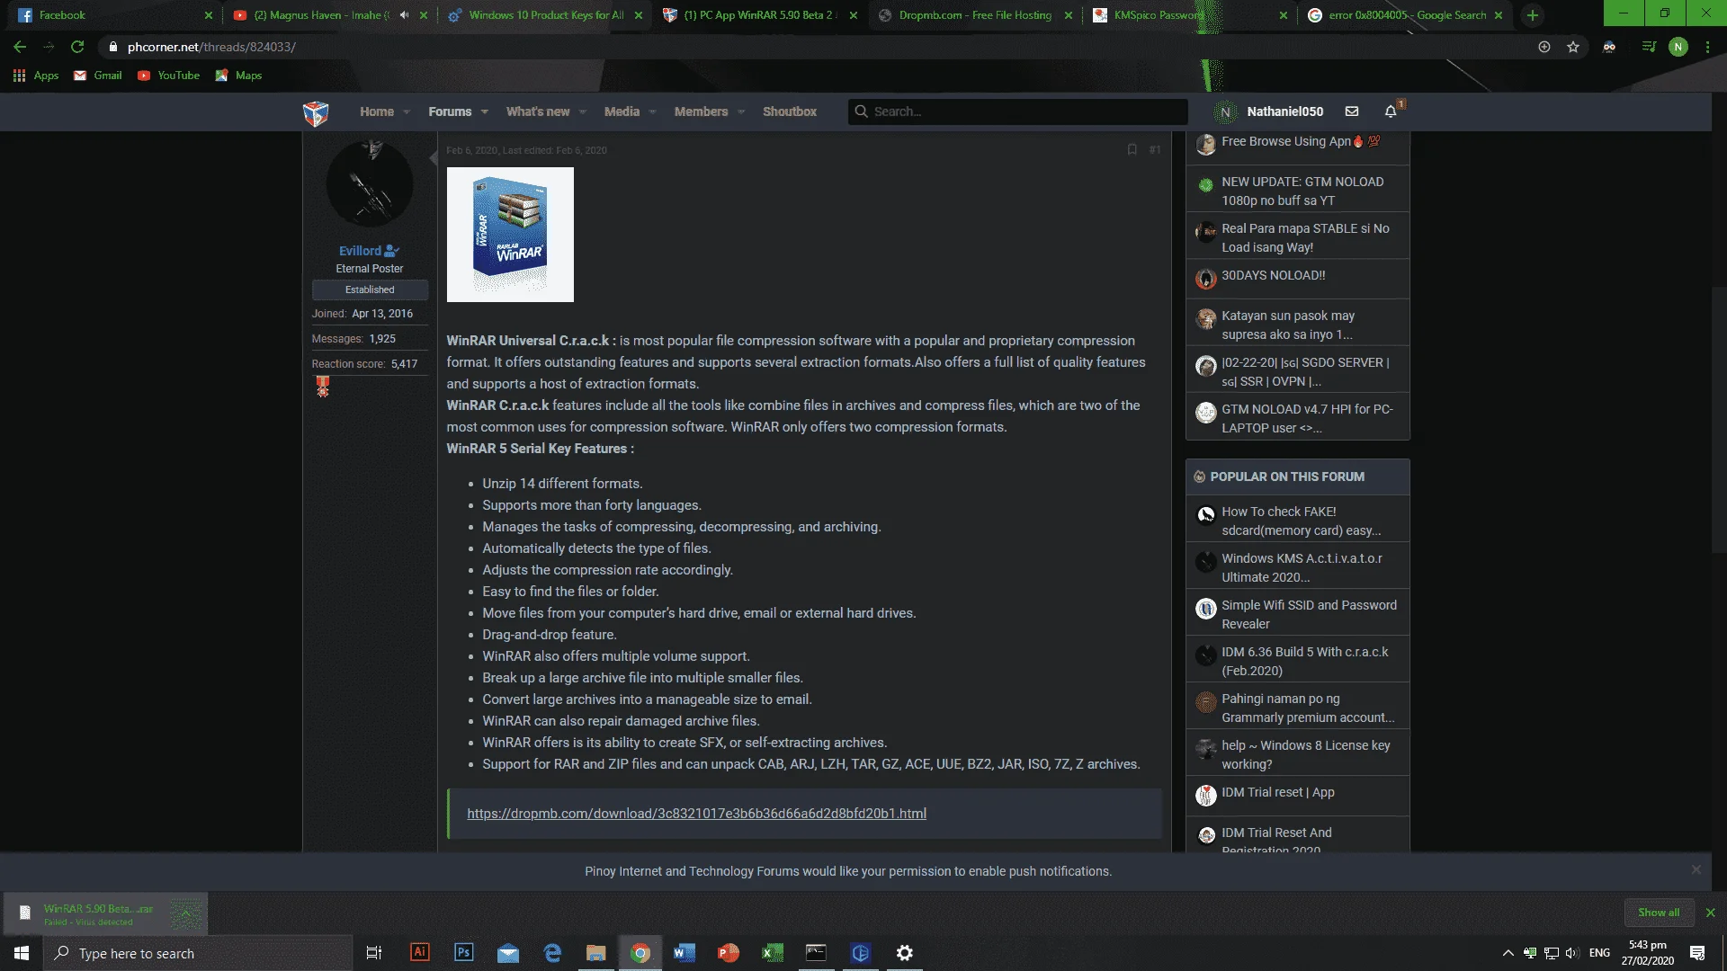
Task: Open 'GTM NOLOAD v4.7 HPI for PC-LAPTOP' thread
Action: (1306, 418)
